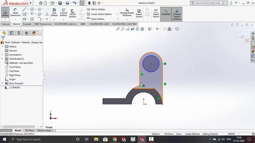255x143 pixels.
Task: Click Move Entities
Action: click(96, 19)
